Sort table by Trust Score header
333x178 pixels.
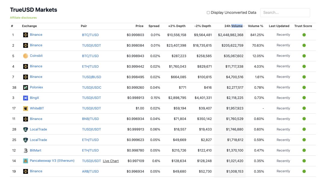click(x=303, y=26)
